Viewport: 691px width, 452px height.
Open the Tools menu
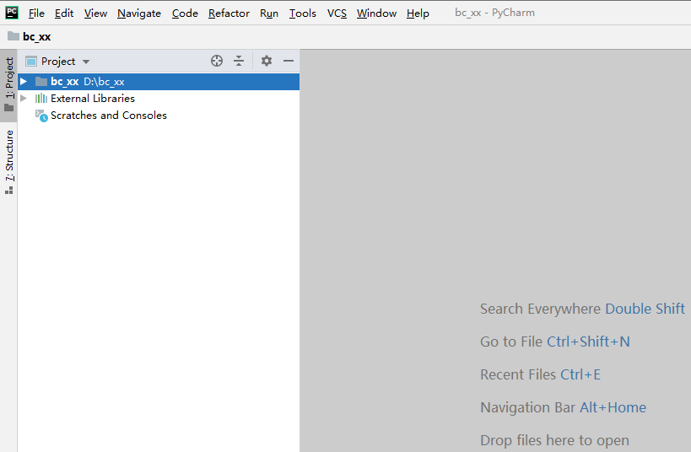pyautogui.click(x=302, y=13)
